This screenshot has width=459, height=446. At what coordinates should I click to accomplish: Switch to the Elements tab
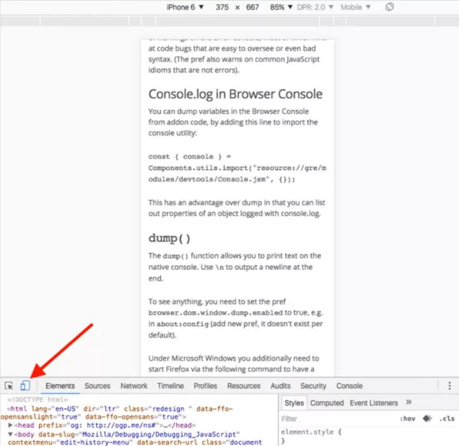(60, 385)
